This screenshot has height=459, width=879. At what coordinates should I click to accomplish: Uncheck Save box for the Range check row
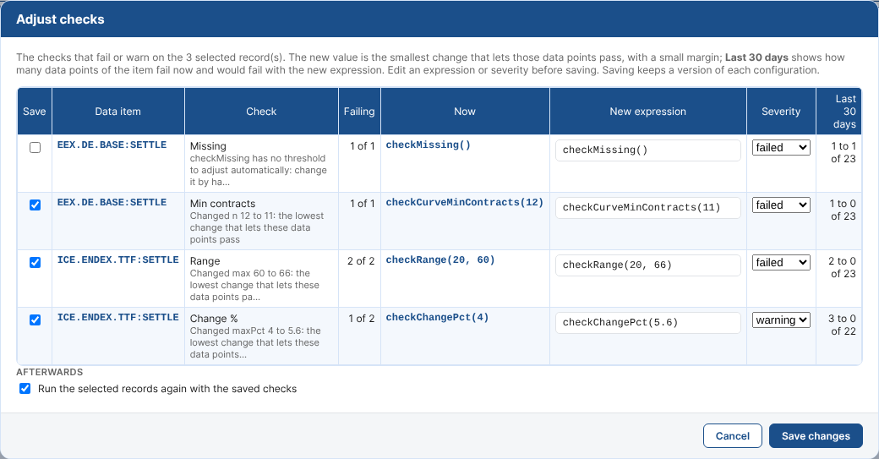point(35,262)
